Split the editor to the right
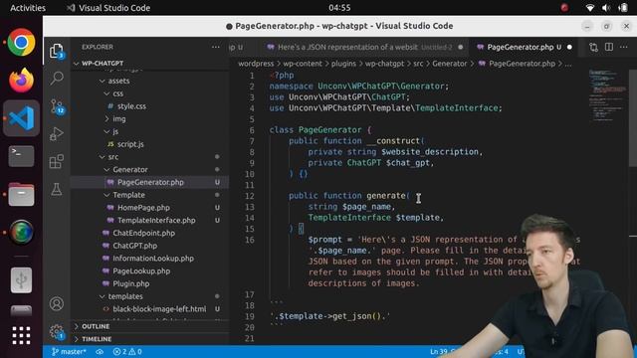This screenshot has width=637, height=358. (608, 47)
